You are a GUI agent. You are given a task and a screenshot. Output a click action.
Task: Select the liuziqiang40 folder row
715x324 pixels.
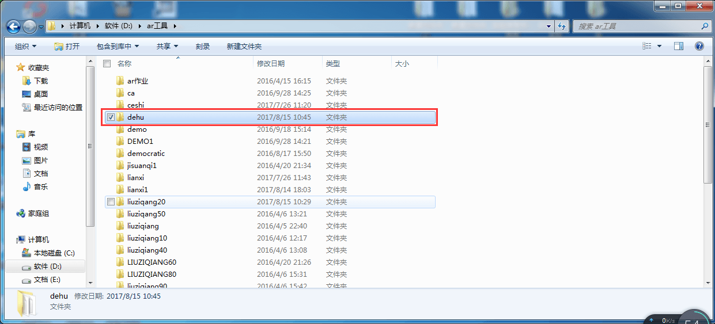point(270,250)
